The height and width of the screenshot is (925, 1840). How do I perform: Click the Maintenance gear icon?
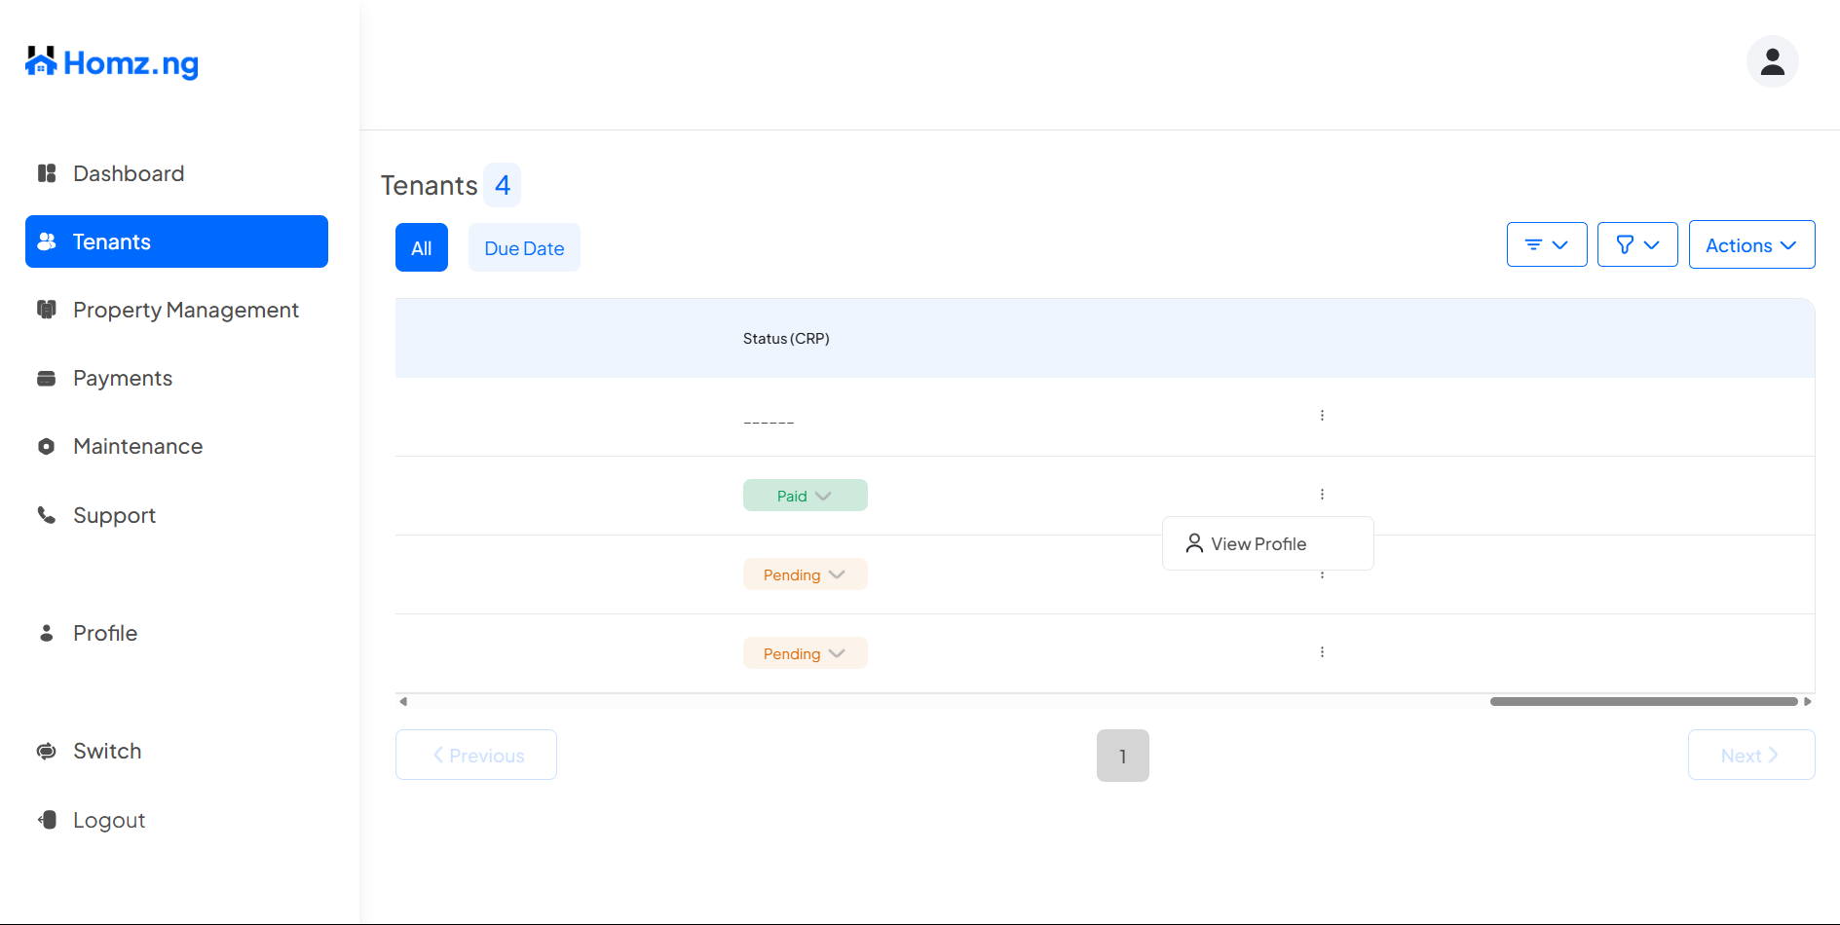pos(47,446)
